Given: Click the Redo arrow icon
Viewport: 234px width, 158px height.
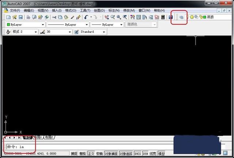Looking at the screenshot, I should click(95, 17).
